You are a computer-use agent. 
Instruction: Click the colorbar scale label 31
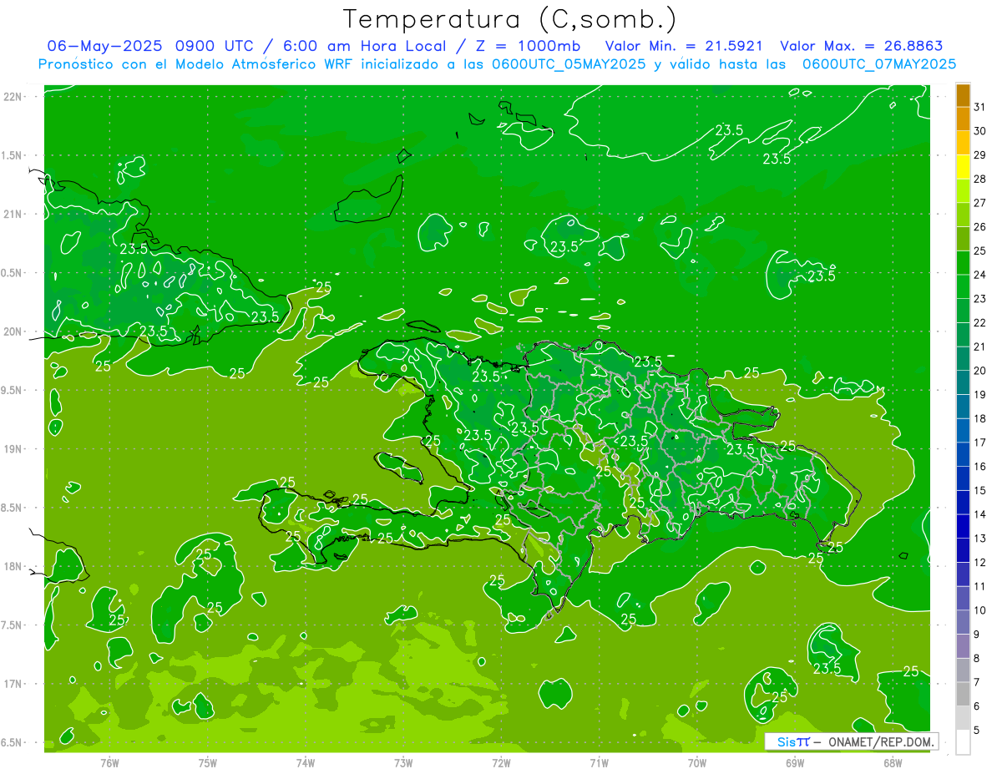980,107
